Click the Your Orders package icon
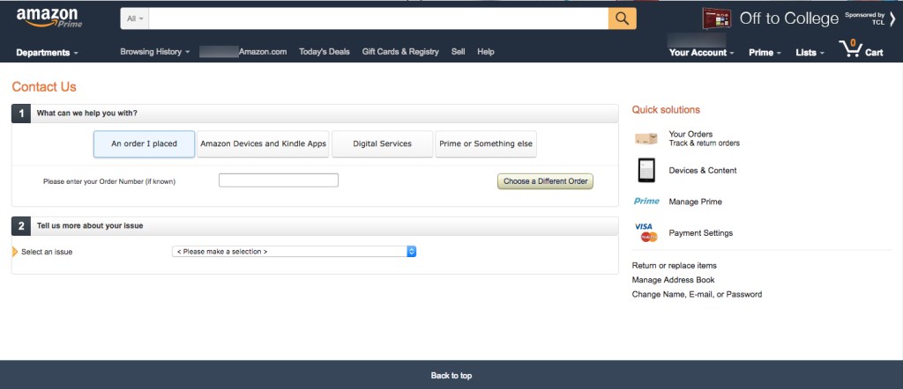Screen dimensions: 903x389 tap(646, 138)
